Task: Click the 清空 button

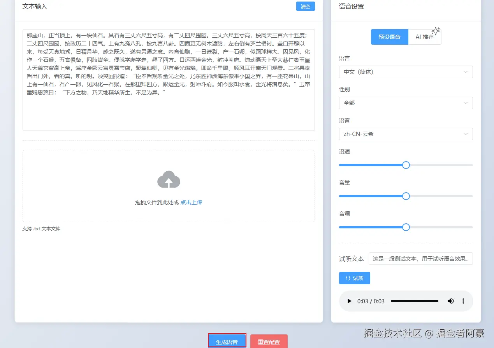Action: 306,6
